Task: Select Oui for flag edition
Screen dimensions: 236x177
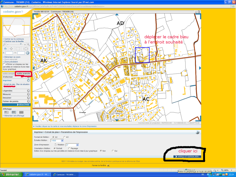Action: pyautogui.click(x=113, y=151)
